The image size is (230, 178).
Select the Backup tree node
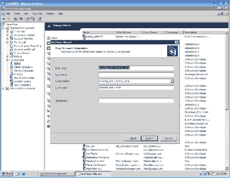point(18,56)
